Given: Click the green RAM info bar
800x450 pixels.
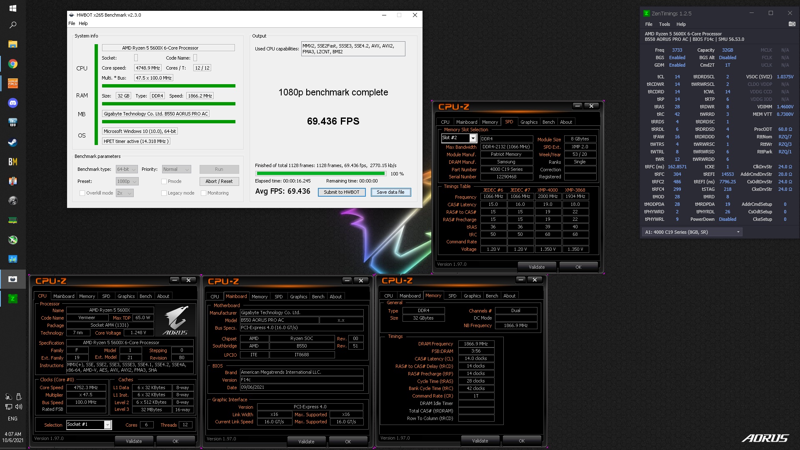Looking at the screenshot, I should pyautogui.click(x=169, y=104).
